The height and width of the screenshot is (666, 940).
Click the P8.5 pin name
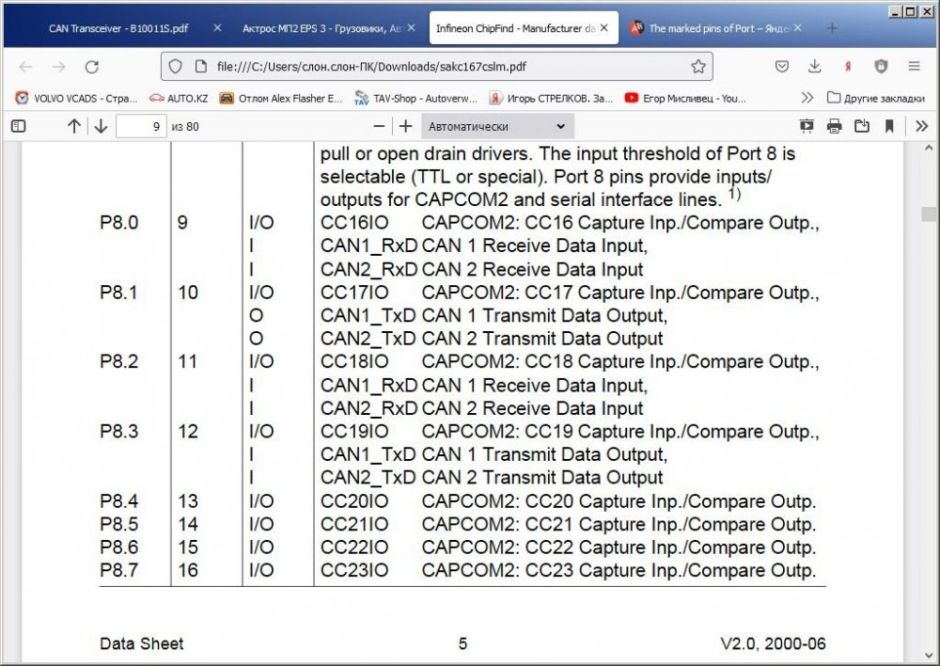point(118,524)
